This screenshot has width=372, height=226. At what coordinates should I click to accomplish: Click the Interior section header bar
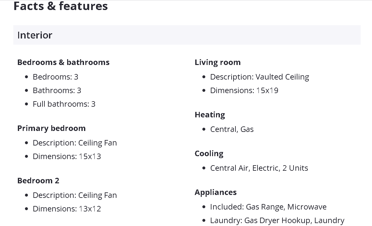pyautogui.click(x=186, y=35)
